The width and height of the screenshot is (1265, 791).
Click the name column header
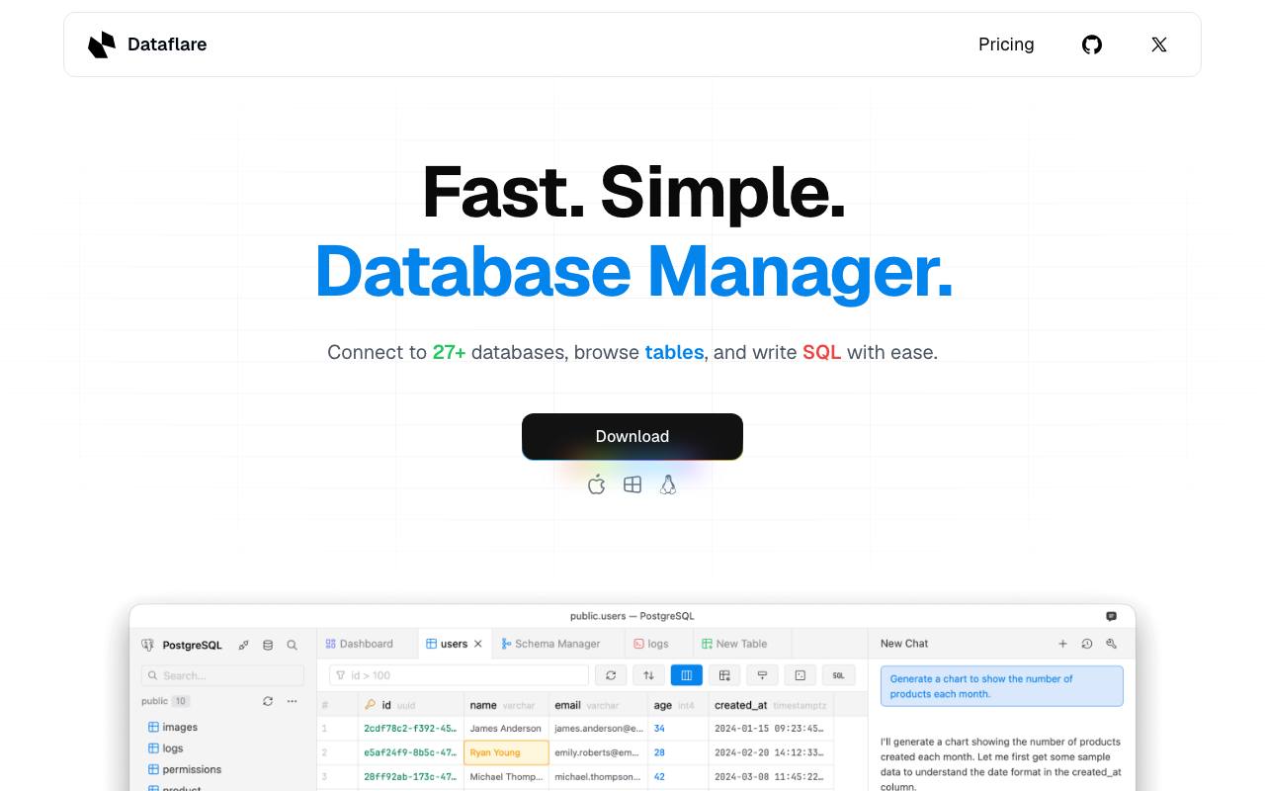[x=506, y=705]
